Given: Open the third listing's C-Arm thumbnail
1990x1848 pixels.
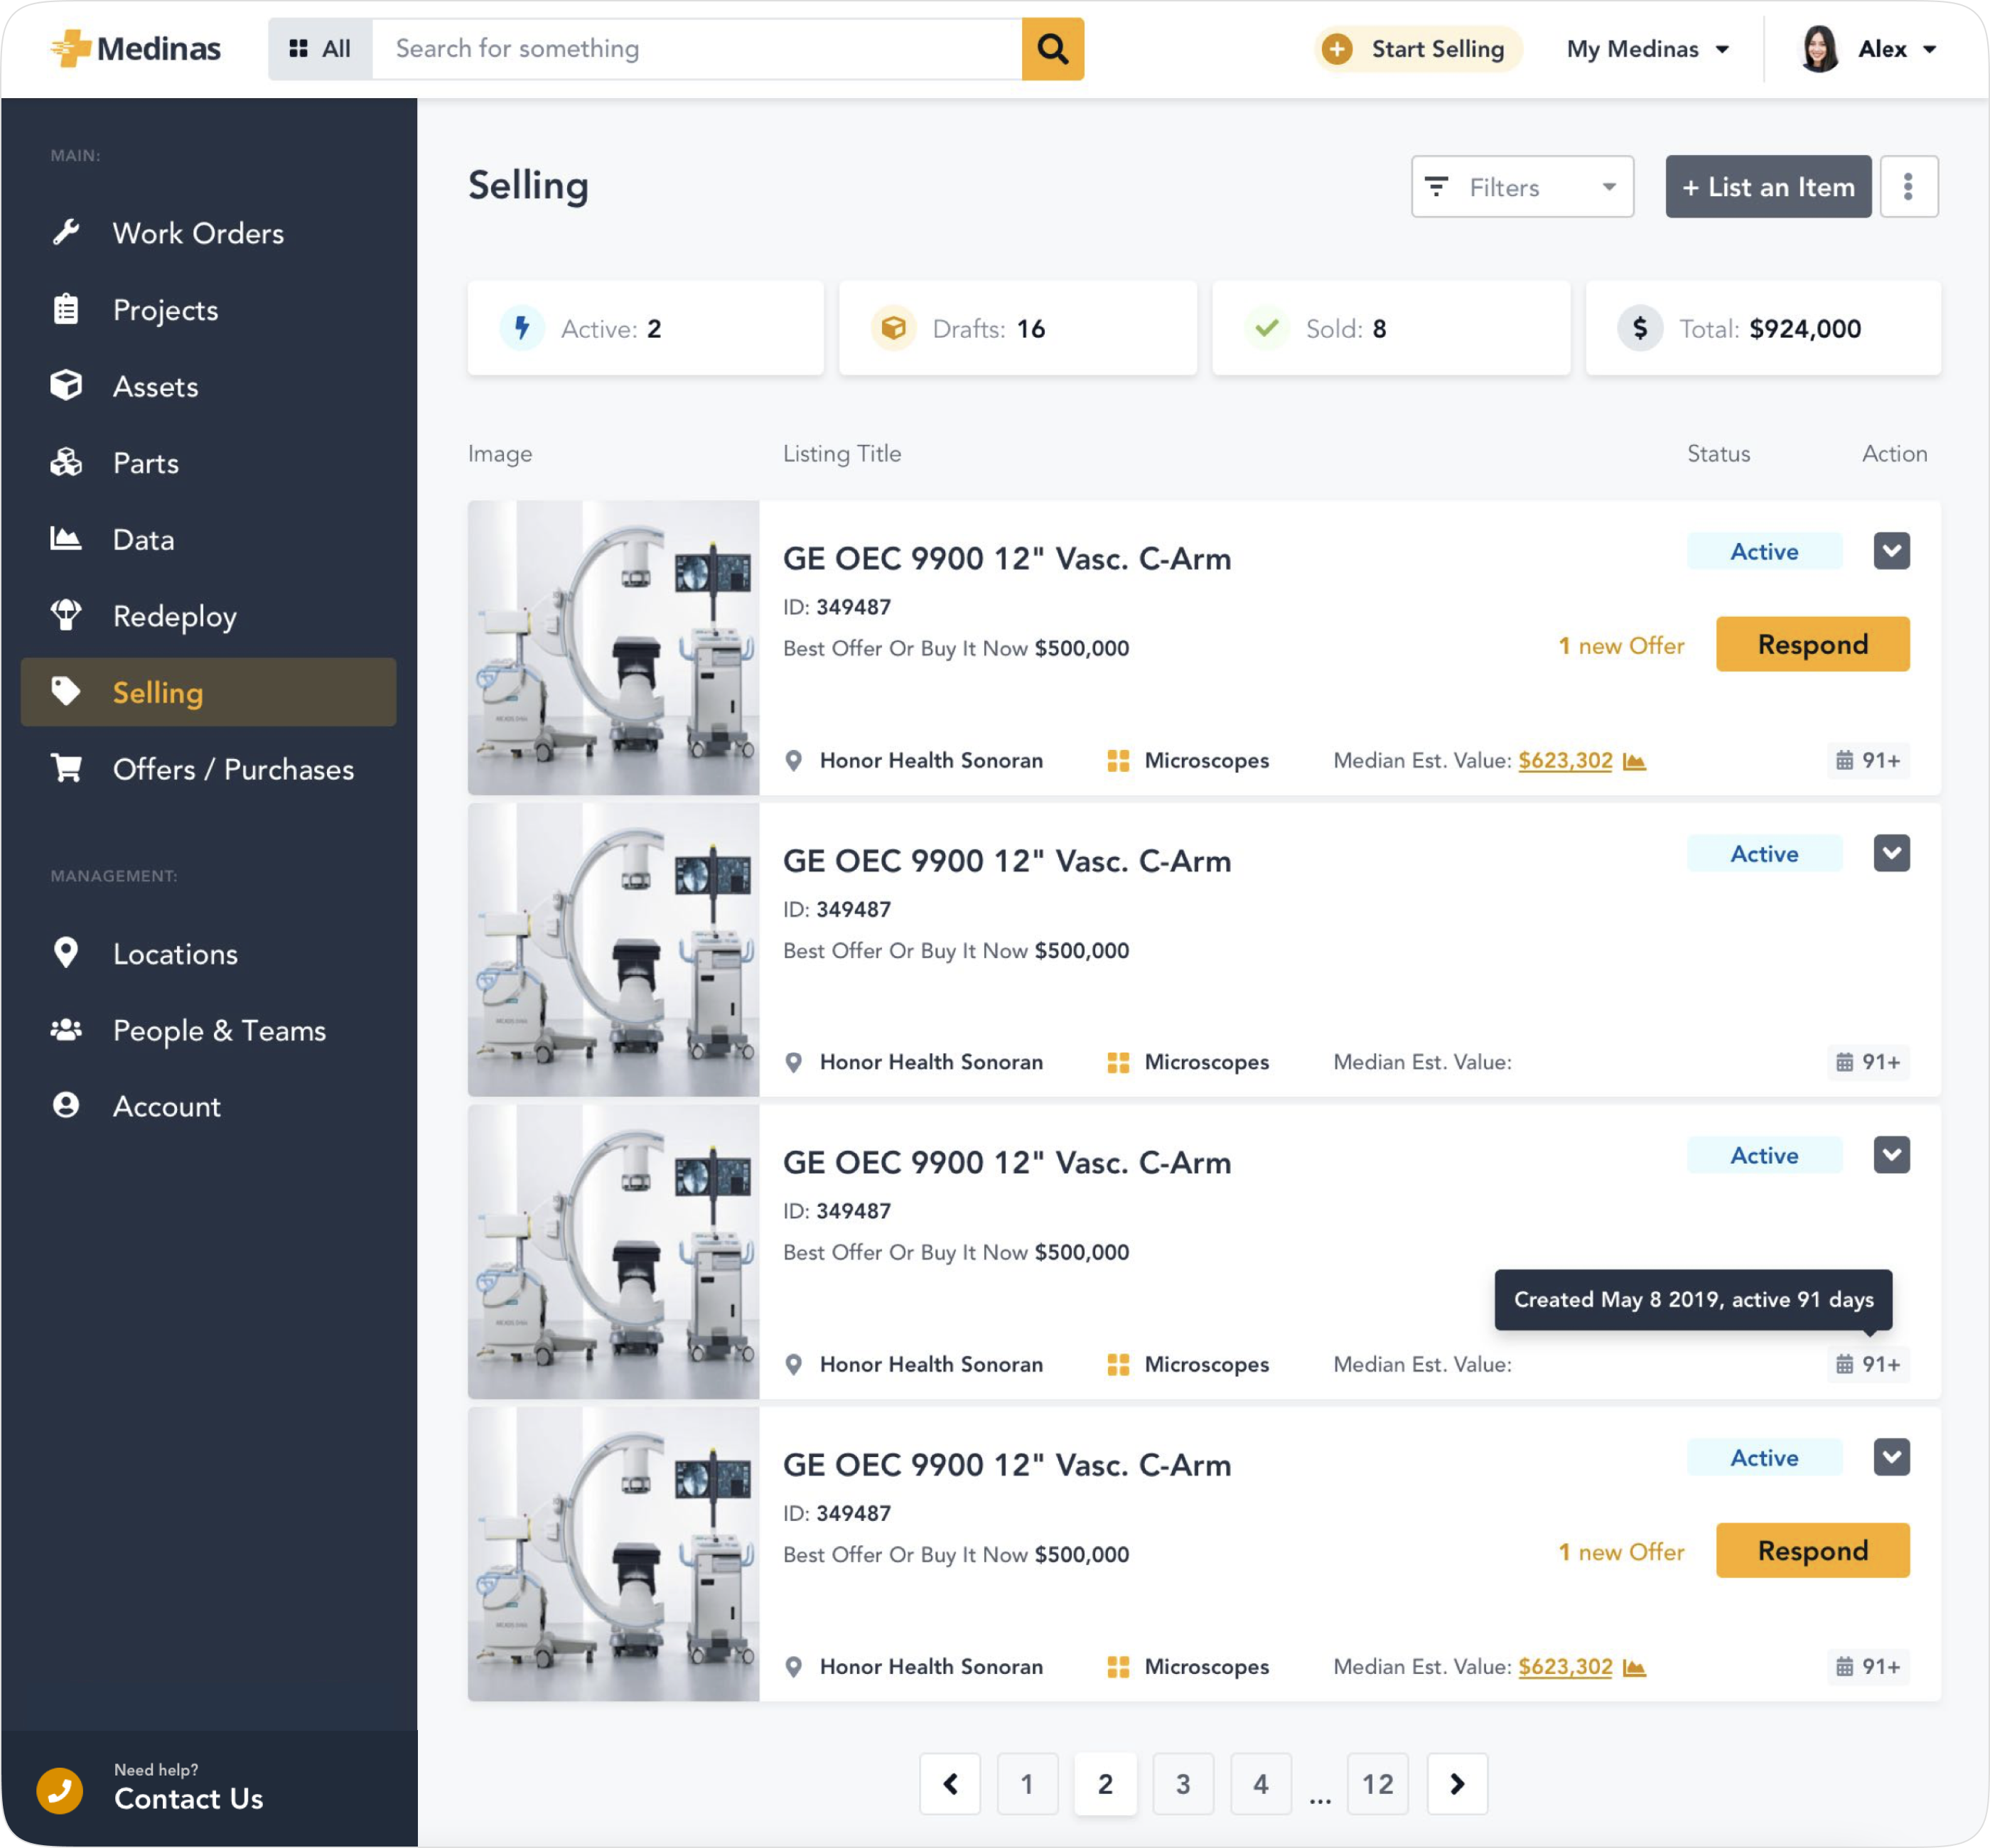Looking at the screenshot, I should (613, 1251).
